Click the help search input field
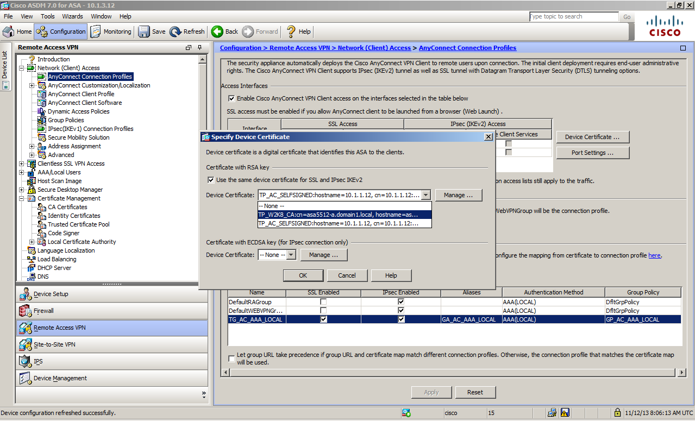The height and width of the screenshot is (421, 695). pyautogui.click(x=574, y=17)
